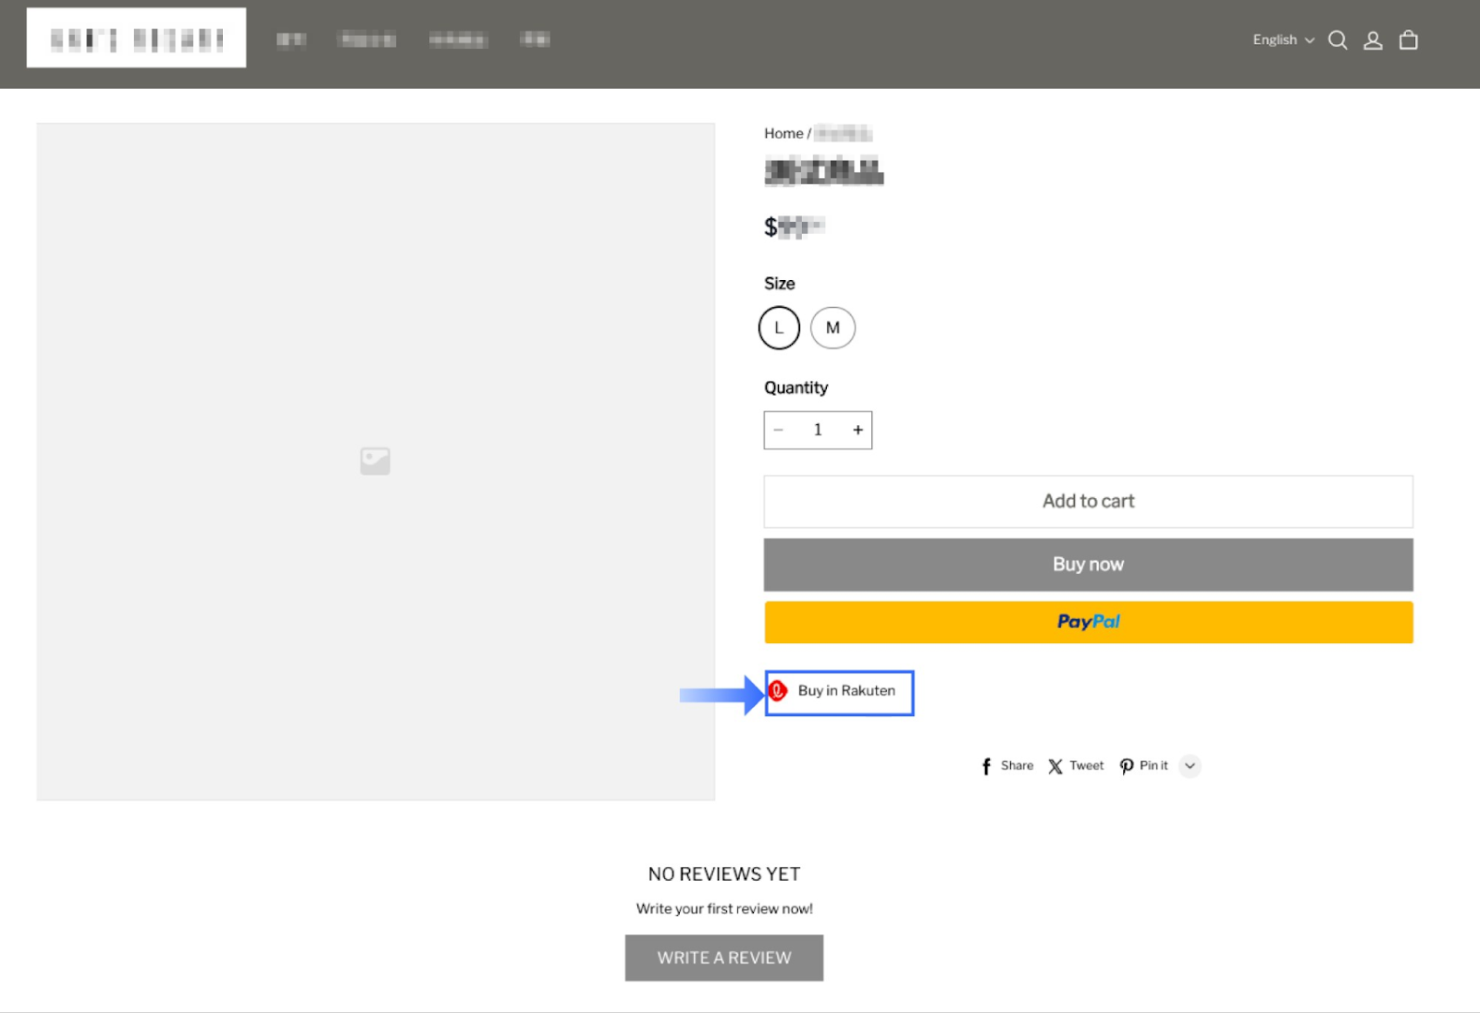Select size M
1480x1013 pixels.
(x=832, y=327)
